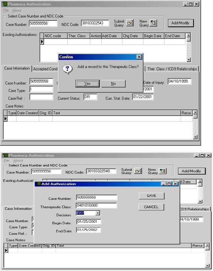213x271 pixels.
Task: Click New Query icon behind the Confirm dialog
Action: tap(153, 23)
